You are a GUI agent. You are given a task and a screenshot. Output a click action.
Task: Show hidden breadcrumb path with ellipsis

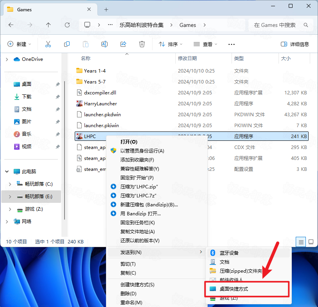[110, 25]
